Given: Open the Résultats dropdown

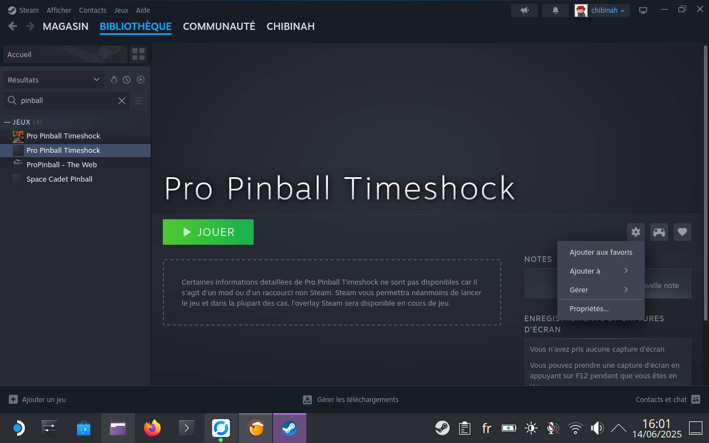Looking at the screenshot, I should click(54, 80).
